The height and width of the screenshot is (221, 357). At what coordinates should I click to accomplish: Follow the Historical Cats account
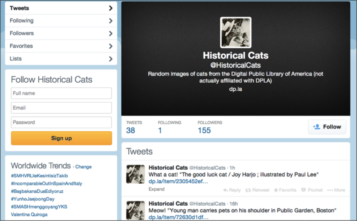coord(327,127)
